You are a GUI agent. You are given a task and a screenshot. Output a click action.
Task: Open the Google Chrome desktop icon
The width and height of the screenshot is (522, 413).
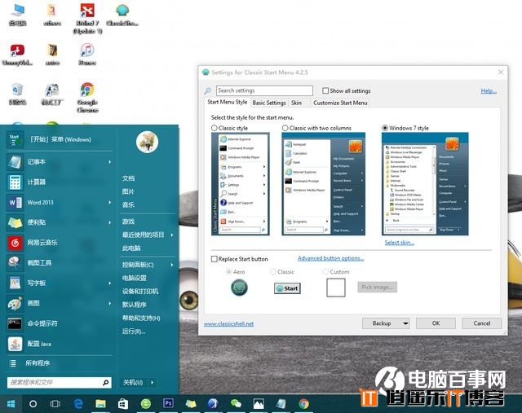[x=87, y=98]
